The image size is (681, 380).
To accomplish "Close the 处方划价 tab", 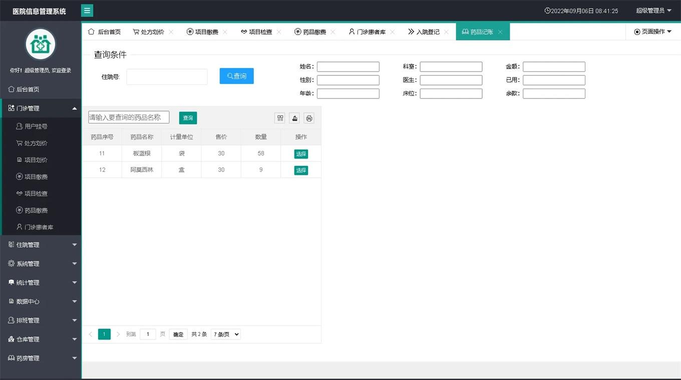I will click(171, 32).
